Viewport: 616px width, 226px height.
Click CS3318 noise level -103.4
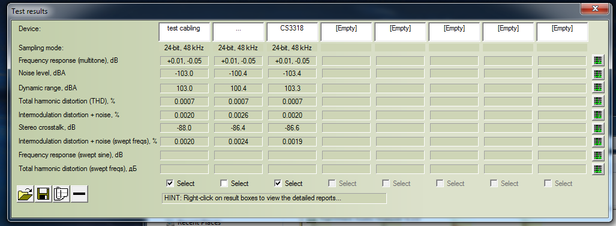[x=292, y=74]
